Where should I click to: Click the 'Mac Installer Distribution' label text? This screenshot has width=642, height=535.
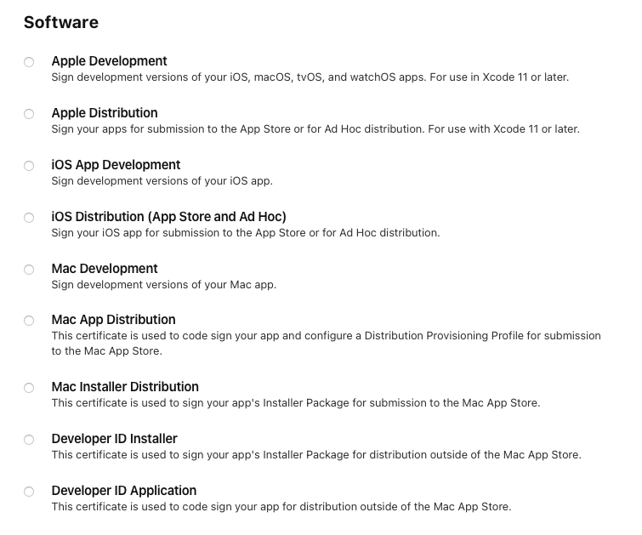point(125,387)
